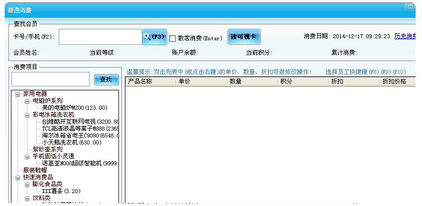
Task: Click the 单价 column header
Action: pyautogui.click(x=202, y=81)
